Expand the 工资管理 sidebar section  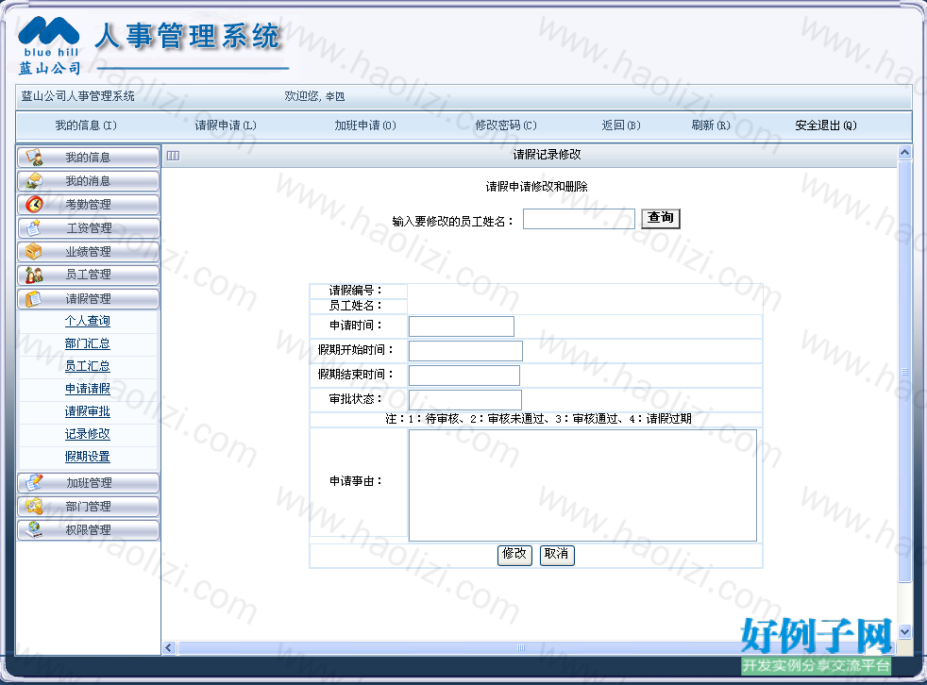click(88, 228)
